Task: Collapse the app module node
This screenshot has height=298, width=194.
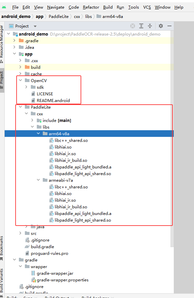Action: point(14,54)
